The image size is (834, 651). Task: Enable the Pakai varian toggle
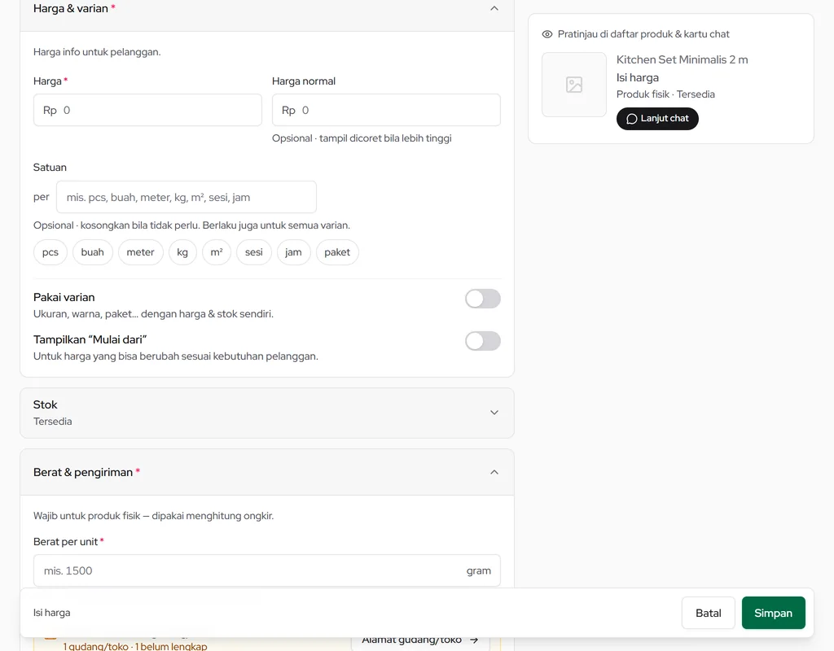482,299
